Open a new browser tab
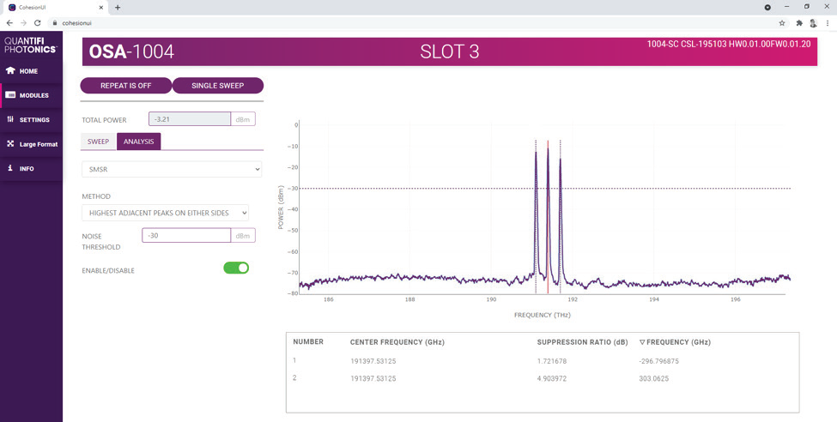The width and height of the screenshot is (837, 422). point(118,7)
